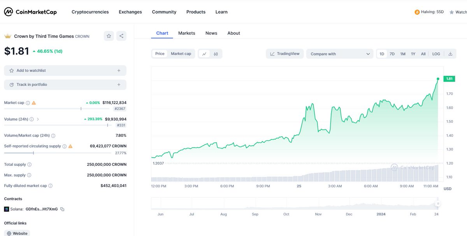Click the pause handle on range navigator
This screenshot has width=467, height=236.
438,203
